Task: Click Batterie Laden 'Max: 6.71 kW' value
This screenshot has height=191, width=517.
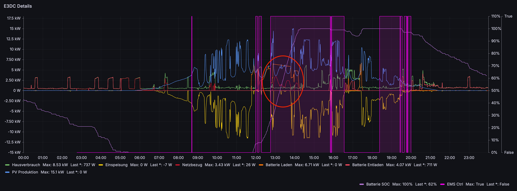Action: (x=307, y=165)
